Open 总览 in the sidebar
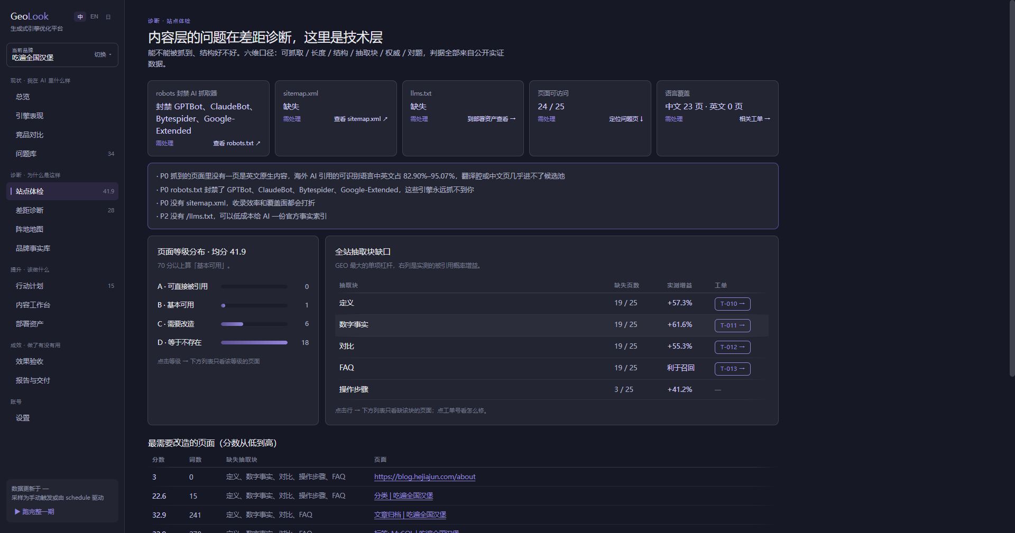Image resolution: width=1015 pixels, height=533 pixels. tap(62, 97)
